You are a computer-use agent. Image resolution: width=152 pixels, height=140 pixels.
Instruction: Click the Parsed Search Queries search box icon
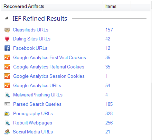7,104
